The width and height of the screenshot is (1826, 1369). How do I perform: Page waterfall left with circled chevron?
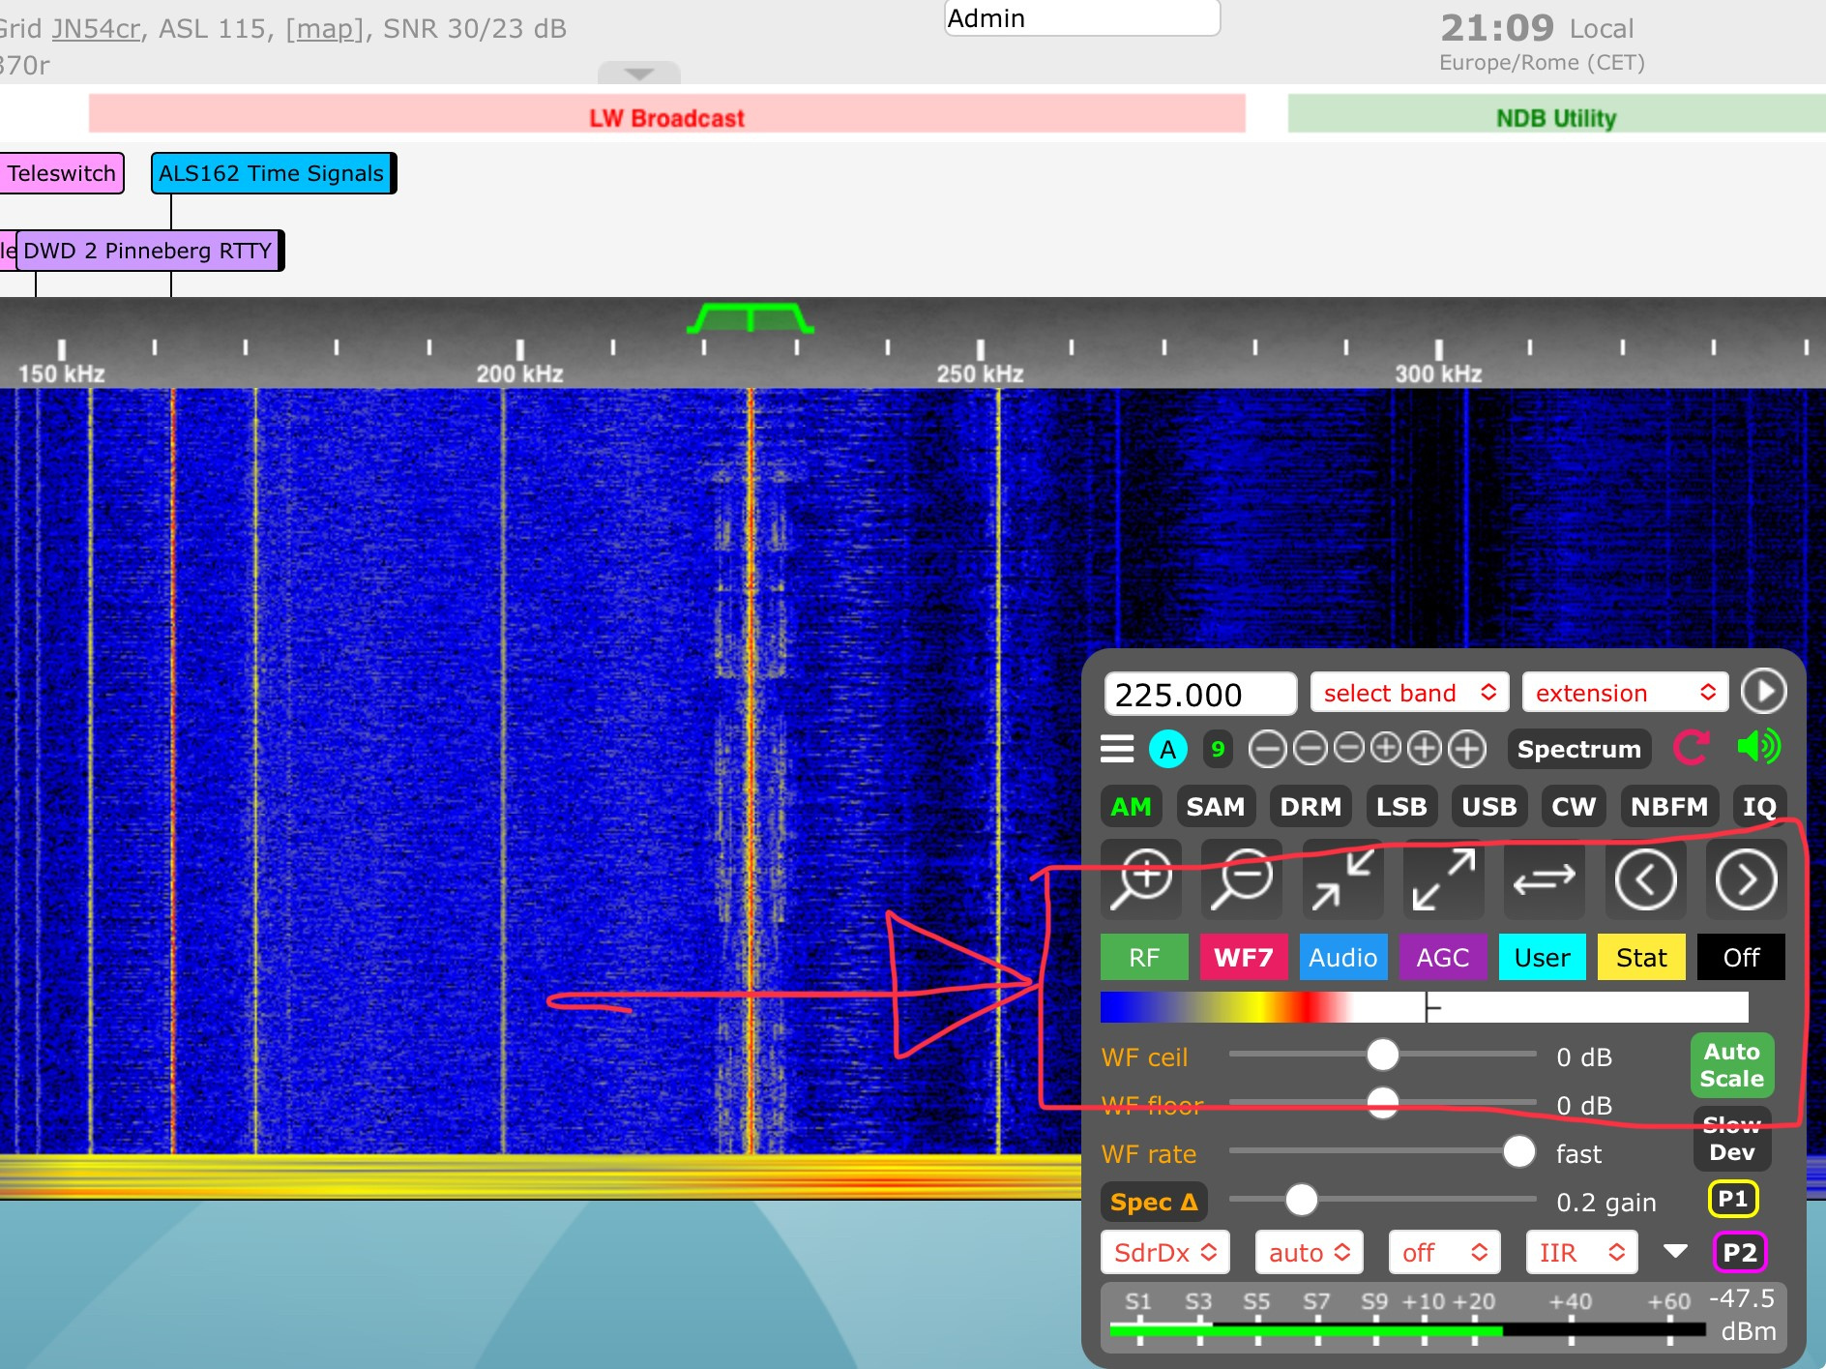(x=1645, y=879)
